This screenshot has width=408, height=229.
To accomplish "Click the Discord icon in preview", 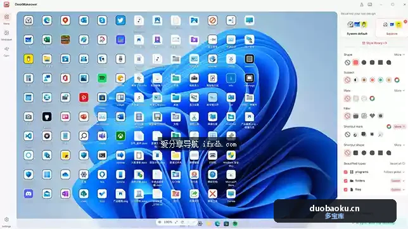I will point(29,194).
